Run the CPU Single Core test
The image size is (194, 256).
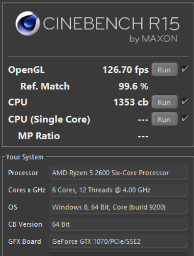[165, 119]
